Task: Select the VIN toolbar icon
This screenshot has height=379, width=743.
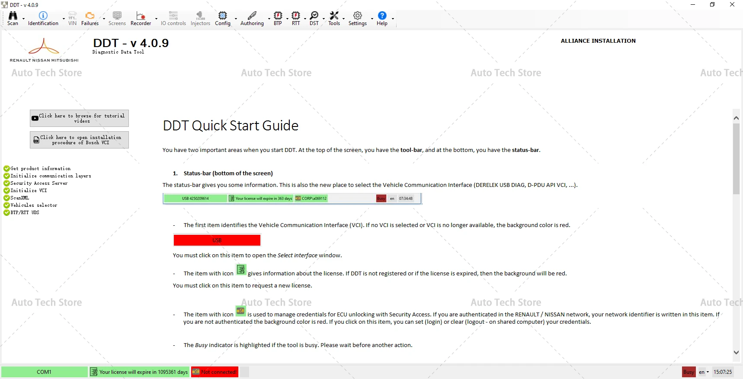Action: click(72, 19)
